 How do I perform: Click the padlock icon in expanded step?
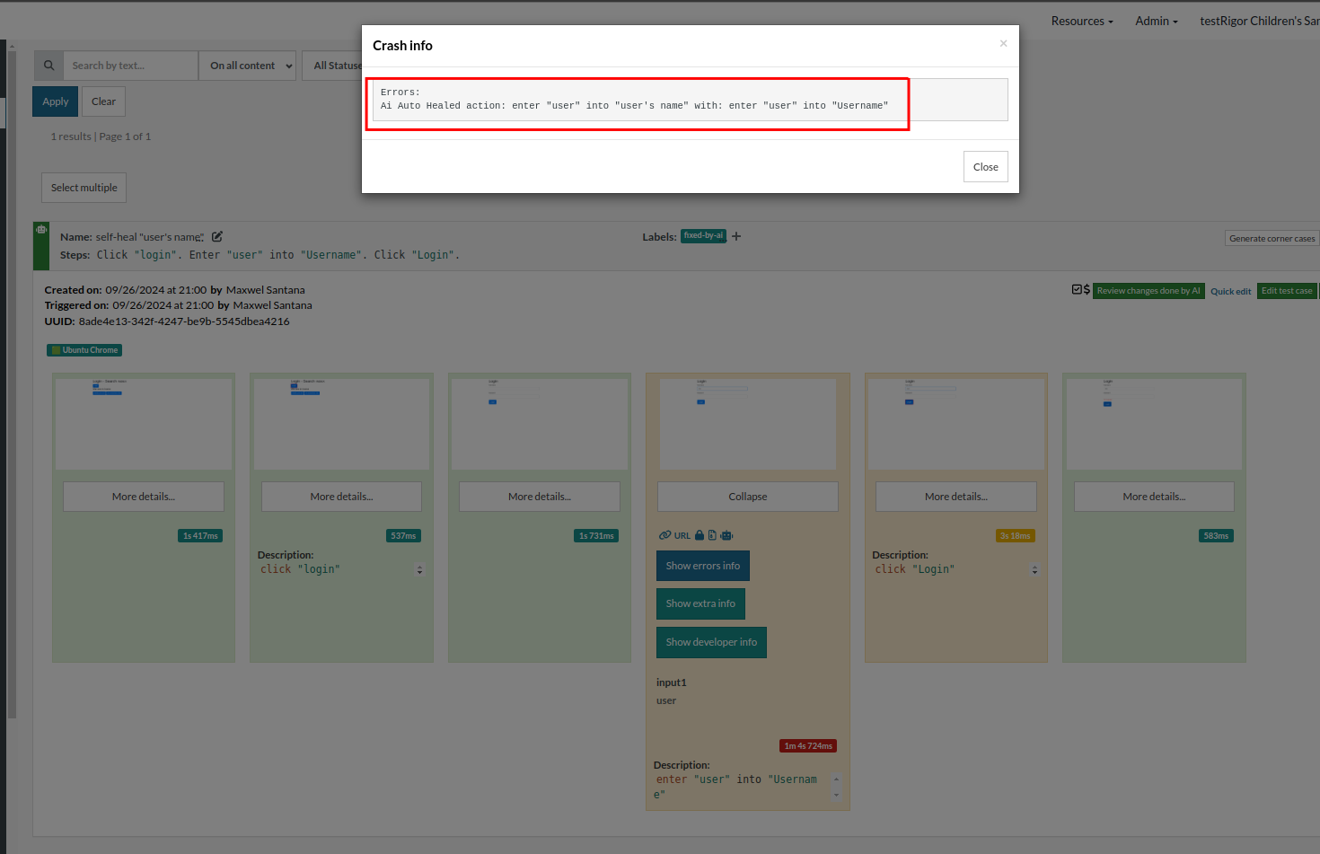pos(700,535)
